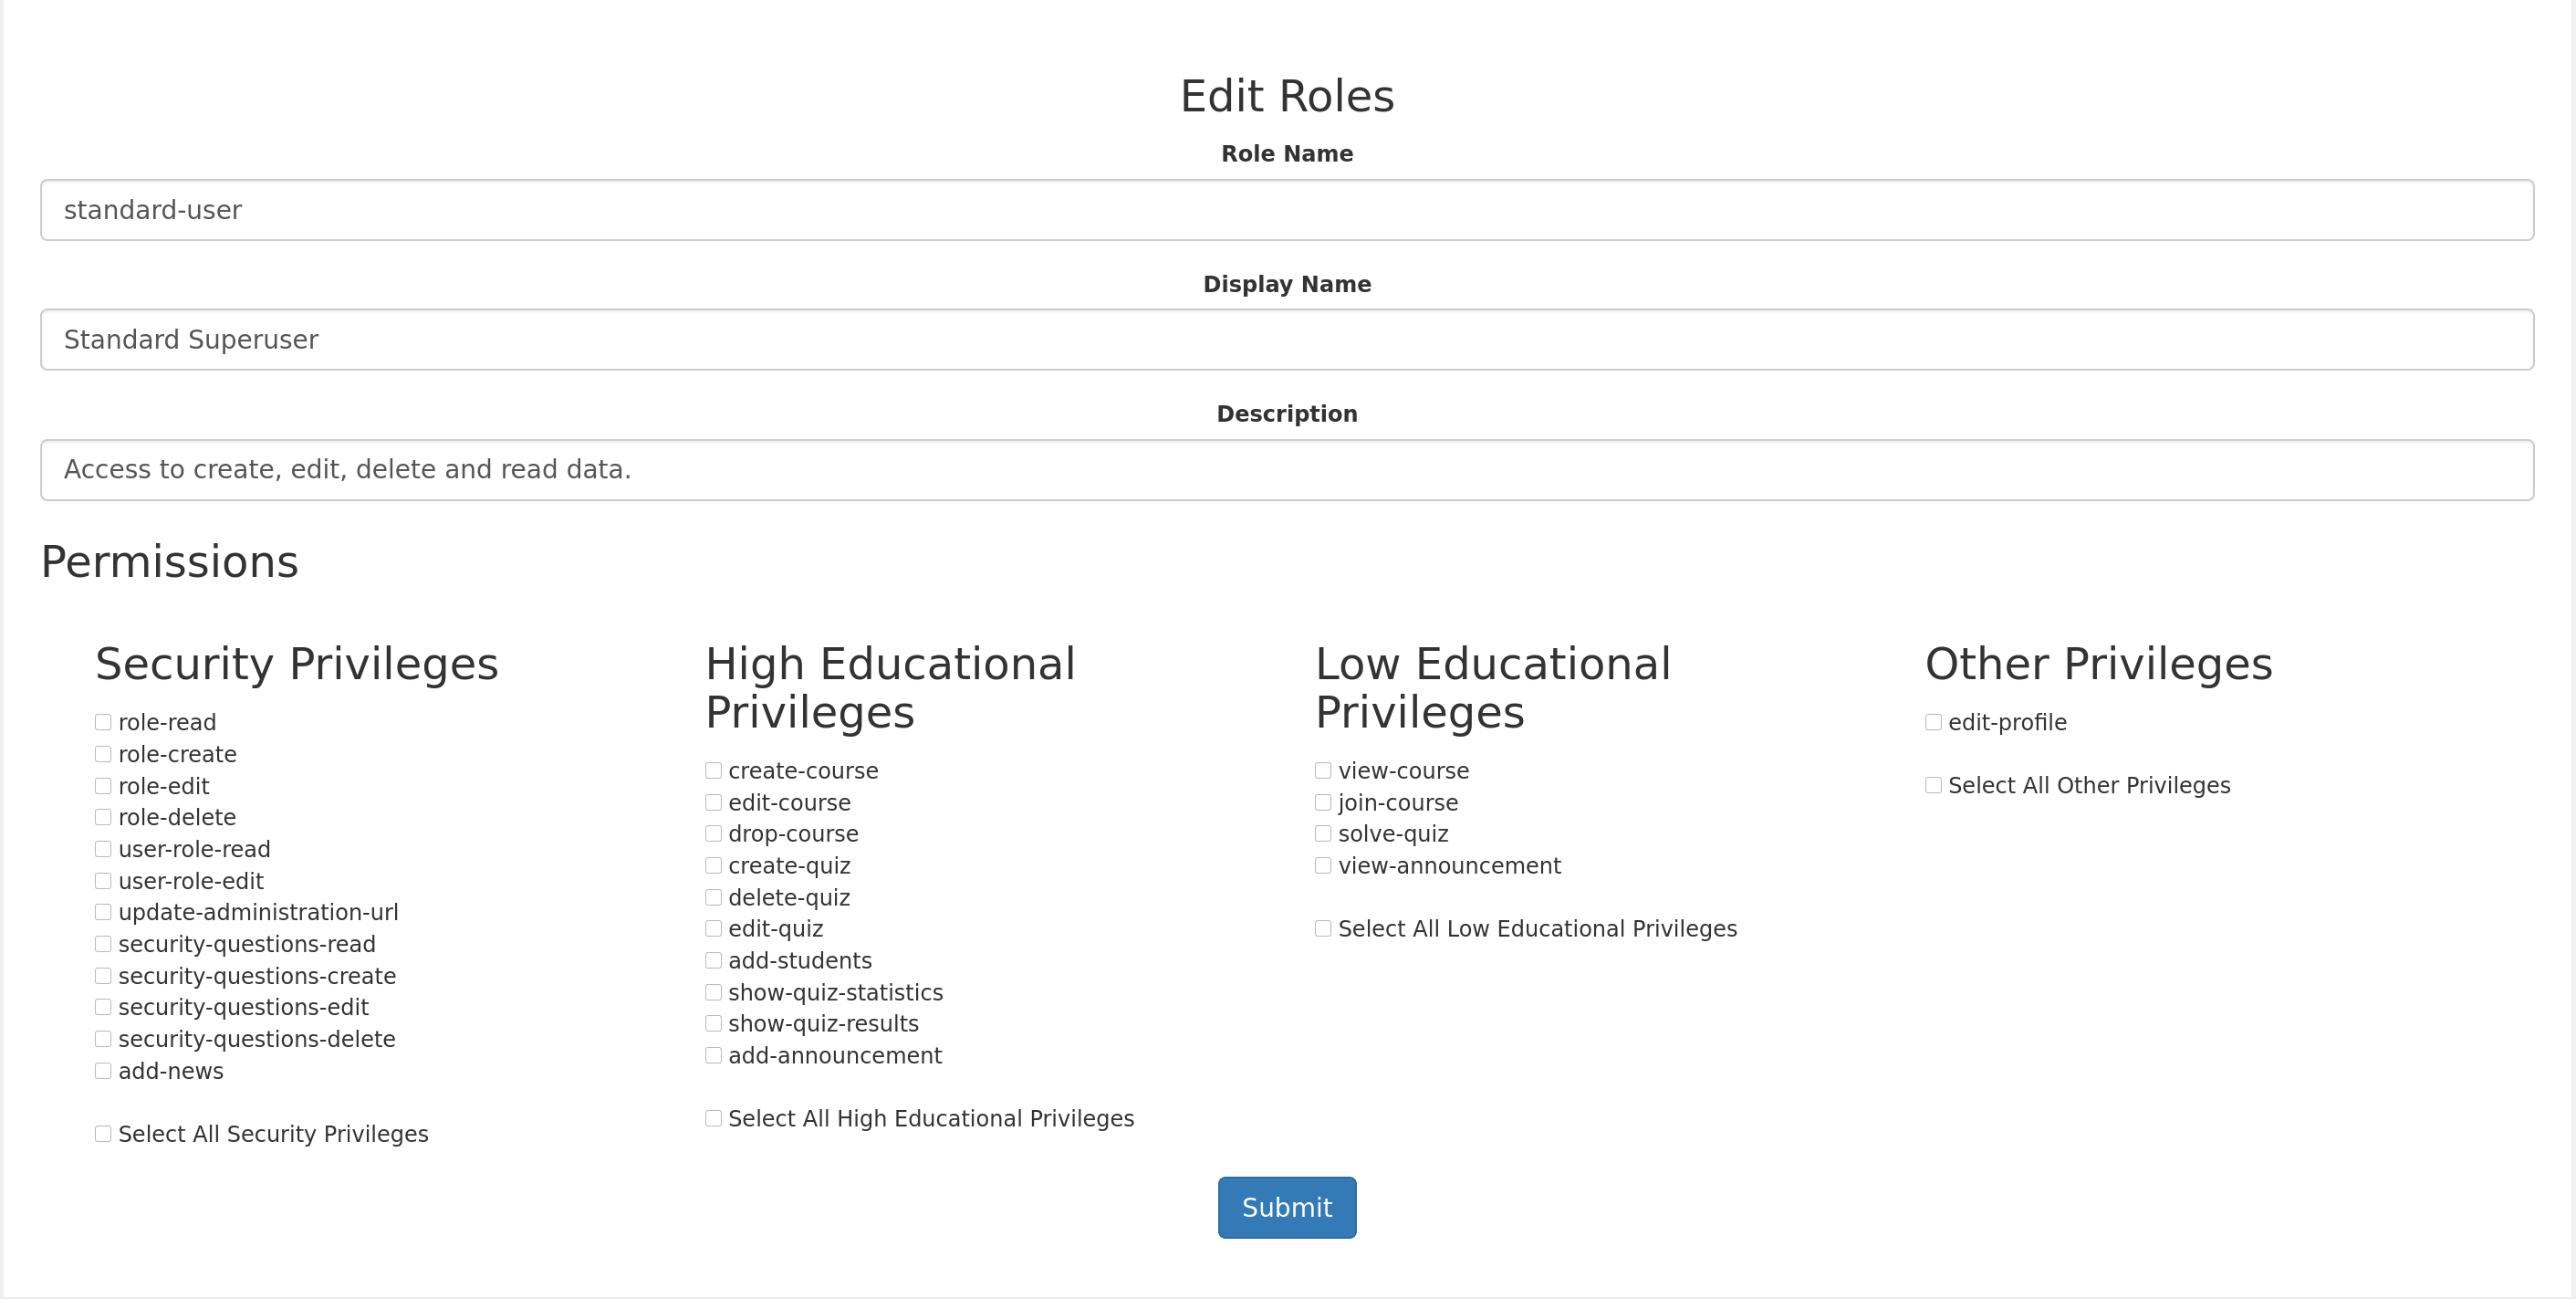The width and height of the screenshot is (2576, 1299).
Task: Enable the edit-profile permission
Action: (x=1933, y=723)
